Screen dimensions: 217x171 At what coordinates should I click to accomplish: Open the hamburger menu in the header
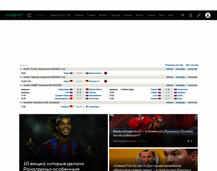(x=29, y=15)
